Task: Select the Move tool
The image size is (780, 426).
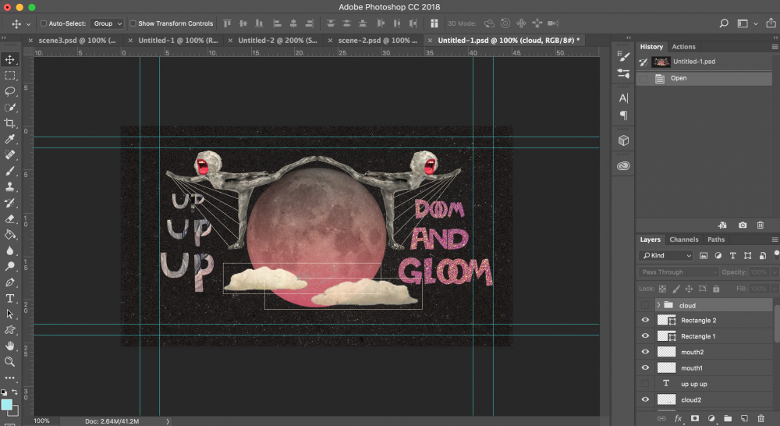Action: pos(9,60)
